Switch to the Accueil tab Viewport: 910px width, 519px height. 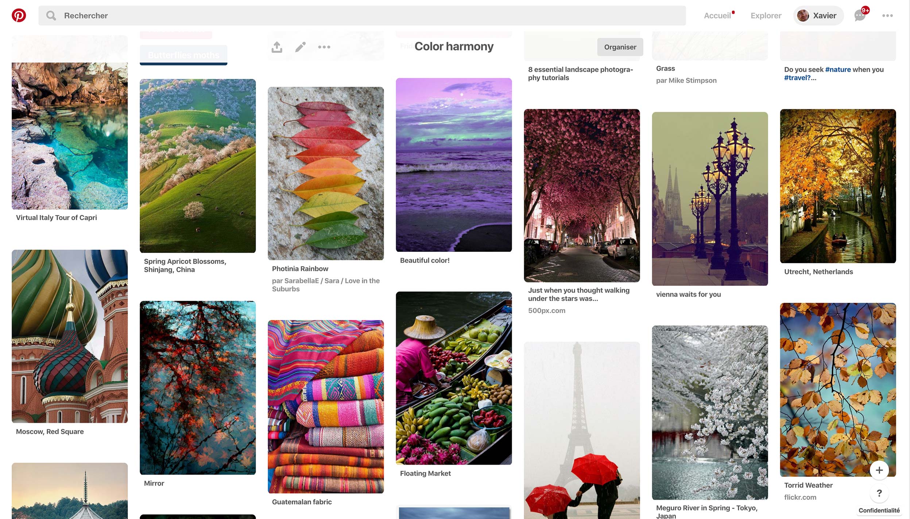pyautogui.click(x=718, y=15)
